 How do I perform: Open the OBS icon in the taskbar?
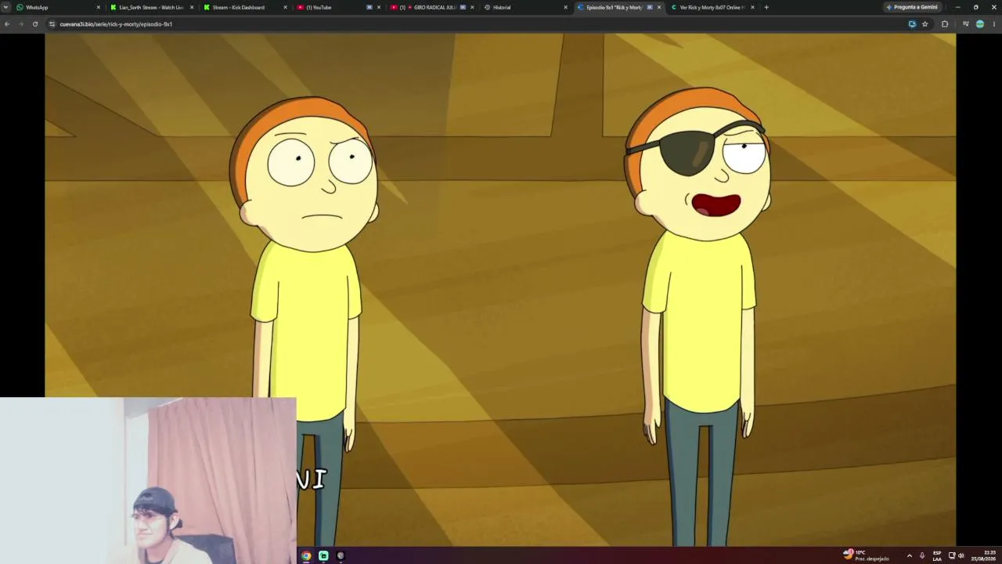[341, 555]
